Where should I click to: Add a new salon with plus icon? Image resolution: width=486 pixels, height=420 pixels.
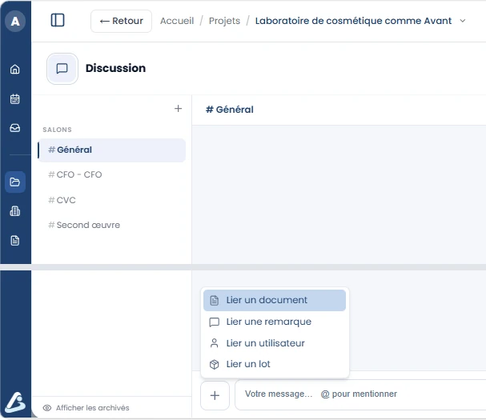point(178,109)
